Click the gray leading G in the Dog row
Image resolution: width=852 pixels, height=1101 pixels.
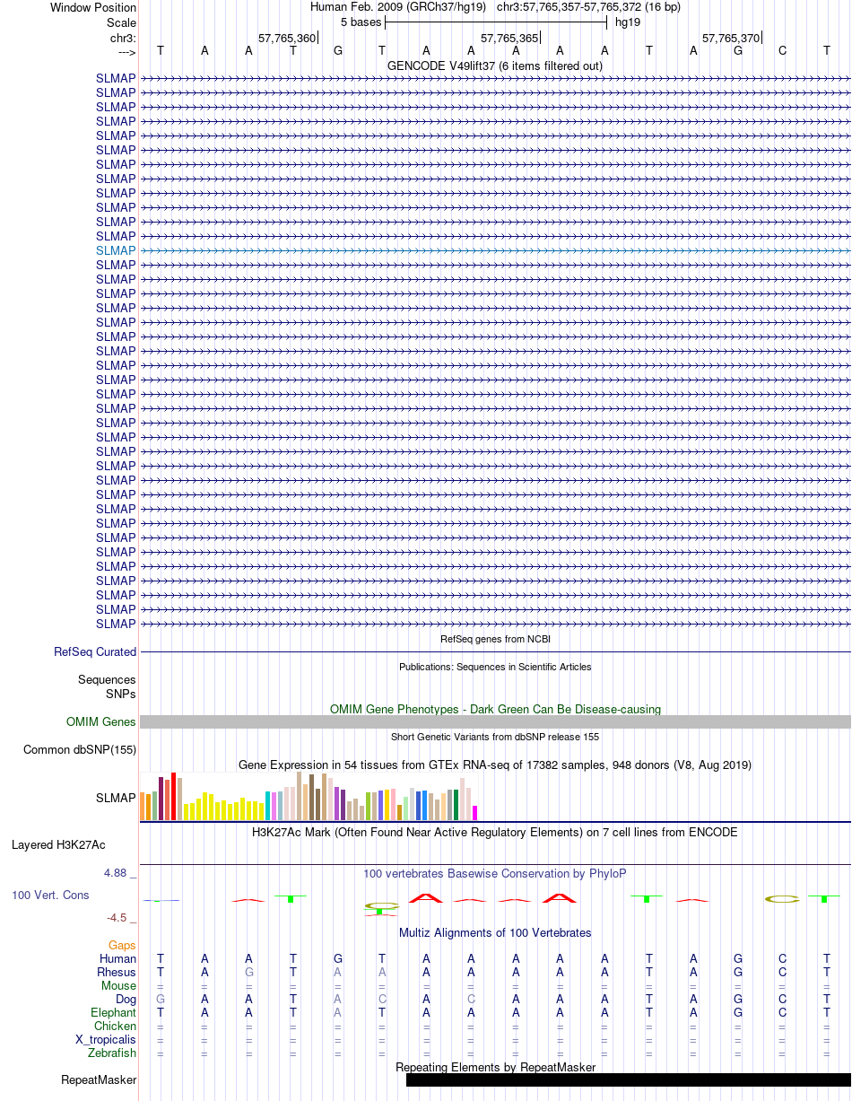(x=161, y=1000)
